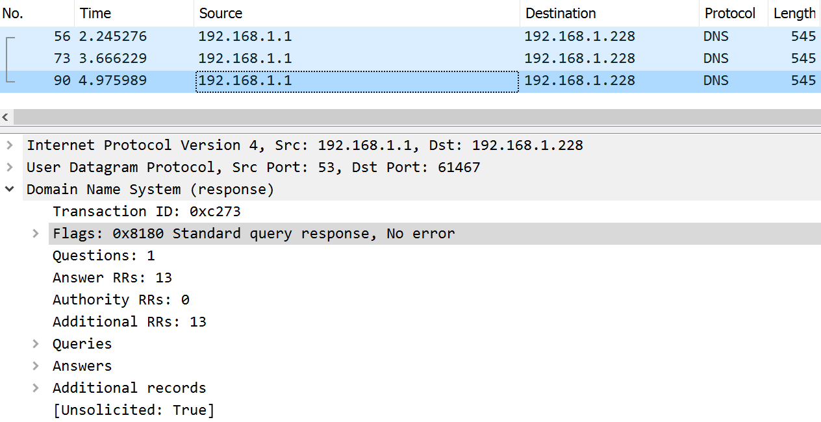Expand the Additional records node
This screenshot has height=422, width=821.
(x=36, y=388)
